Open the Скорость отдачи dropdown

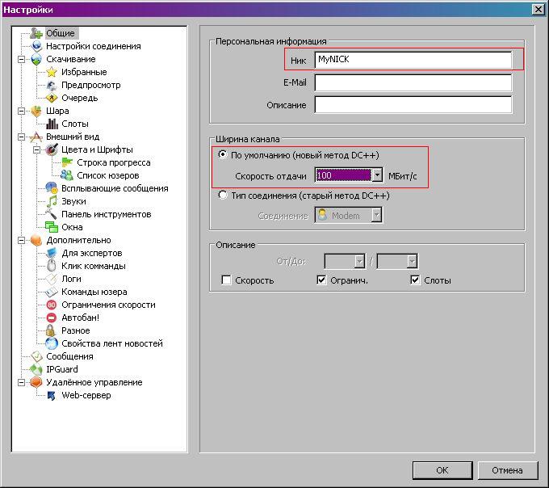(x=376, y=175)
